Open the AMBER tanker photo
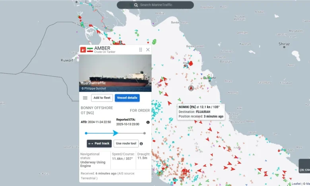Image resolution: width=310 pixels, height=186 pixels. (x=115, y=73)
